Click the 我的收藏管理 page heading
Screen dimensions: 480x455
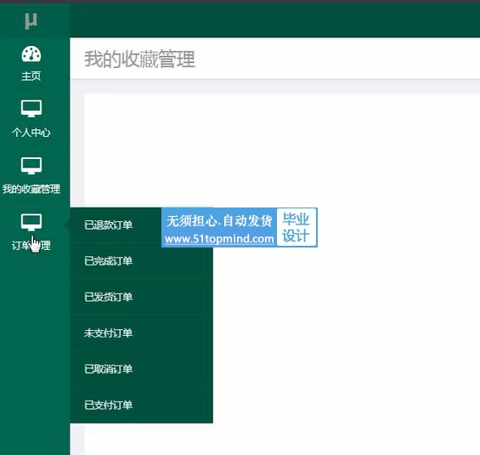click(x=139, y=60)
